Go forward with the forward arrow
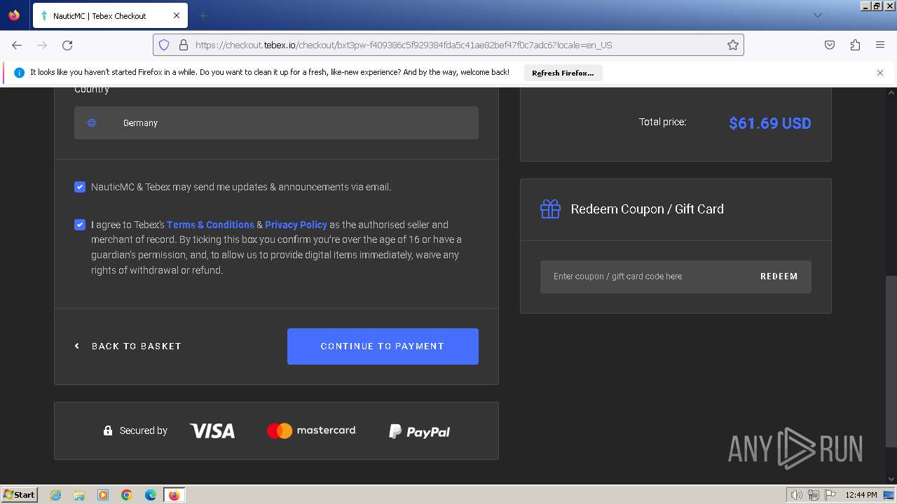 click(42, 45)
